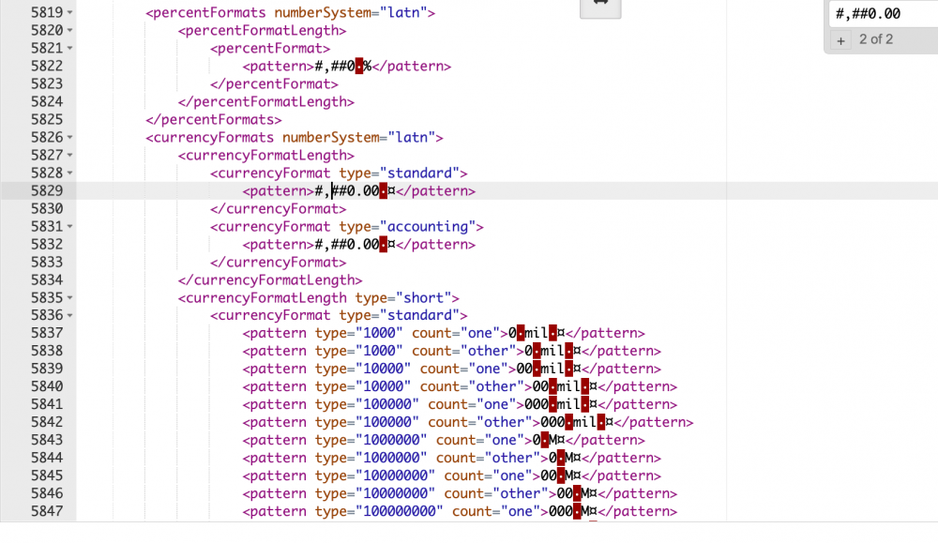Collapse the standard currencyFormat on line 5828
938x543 pixels.
(71, 173)
